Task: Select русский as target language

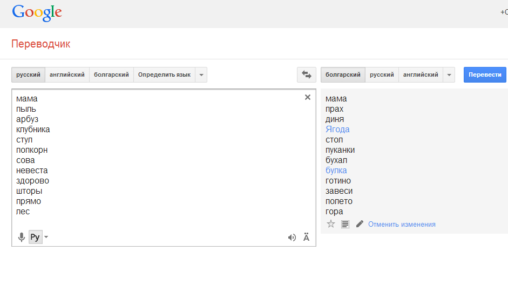Action: [382, 75]
